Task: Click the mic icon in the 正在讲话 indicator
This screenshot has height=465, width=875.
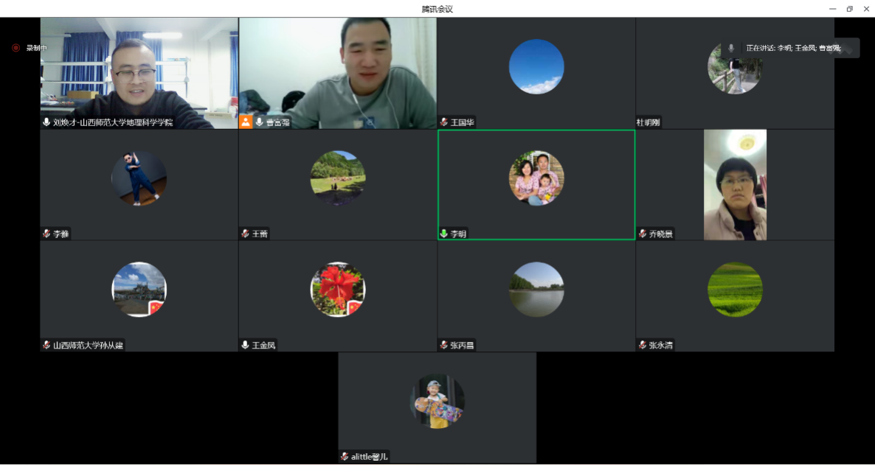Action: click(731, 48)
